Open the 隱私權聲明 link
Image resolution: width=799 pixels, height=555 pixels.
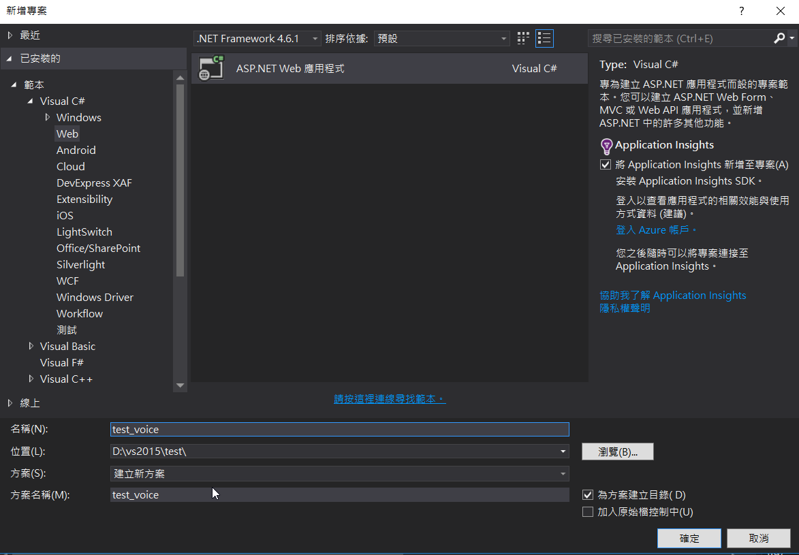tap(625, 308)
